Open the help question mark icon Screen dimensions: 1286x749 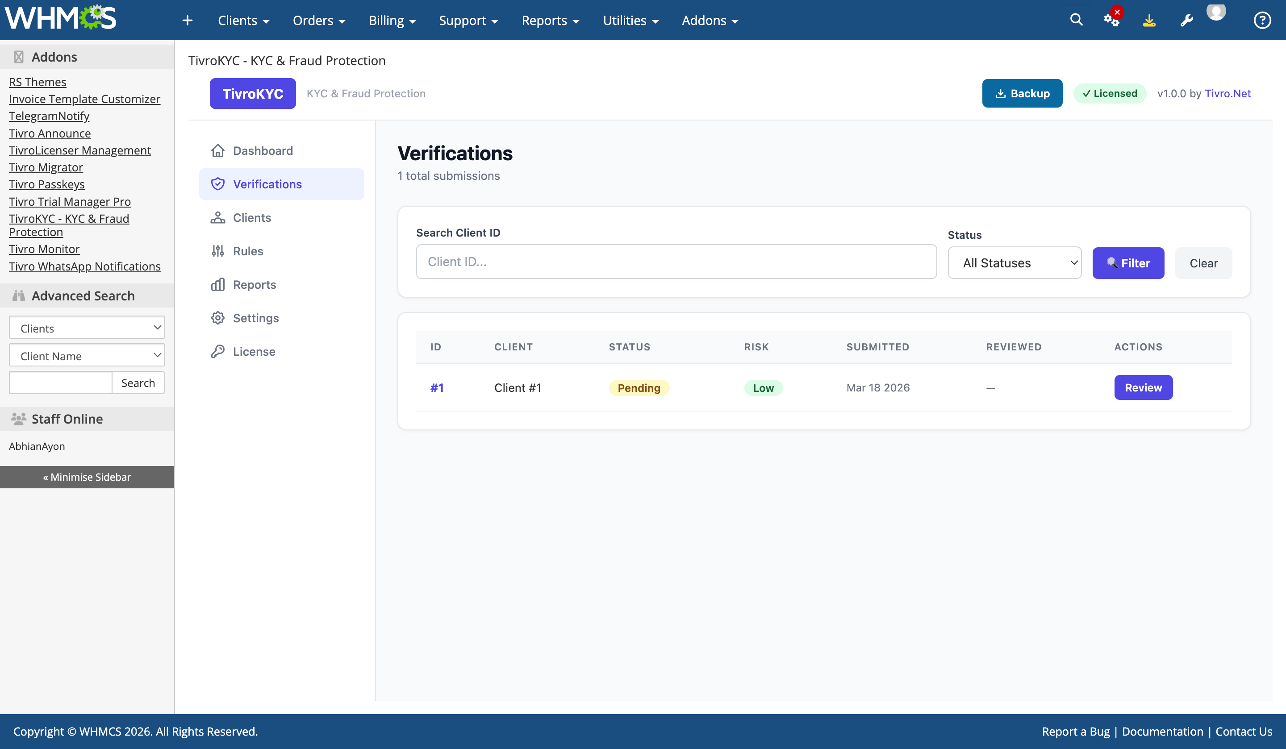pyautogui.click(x=1262, y=20)
